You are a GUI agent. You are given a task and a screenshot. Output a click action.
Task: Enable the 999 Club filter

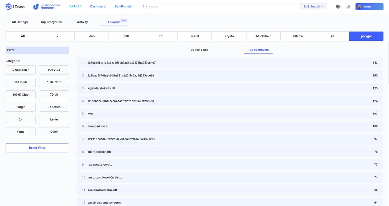click(54, 70)
